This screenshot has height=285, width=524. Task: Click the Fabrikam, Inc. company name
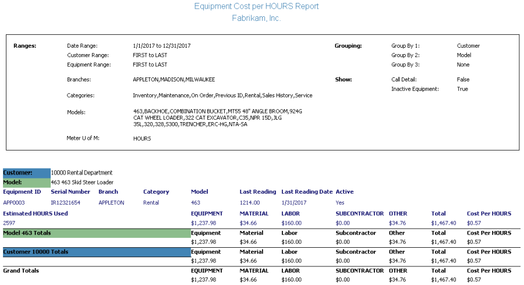pos(256,19)
